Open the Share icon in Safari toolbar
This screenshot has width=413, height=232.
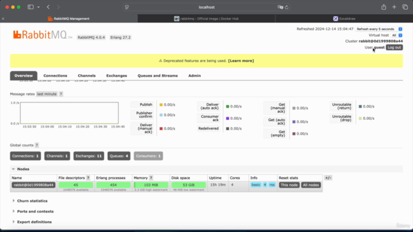(384, 7)
